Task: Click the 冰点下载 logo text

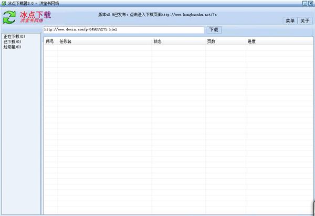Action: click(x=35, y=15)
